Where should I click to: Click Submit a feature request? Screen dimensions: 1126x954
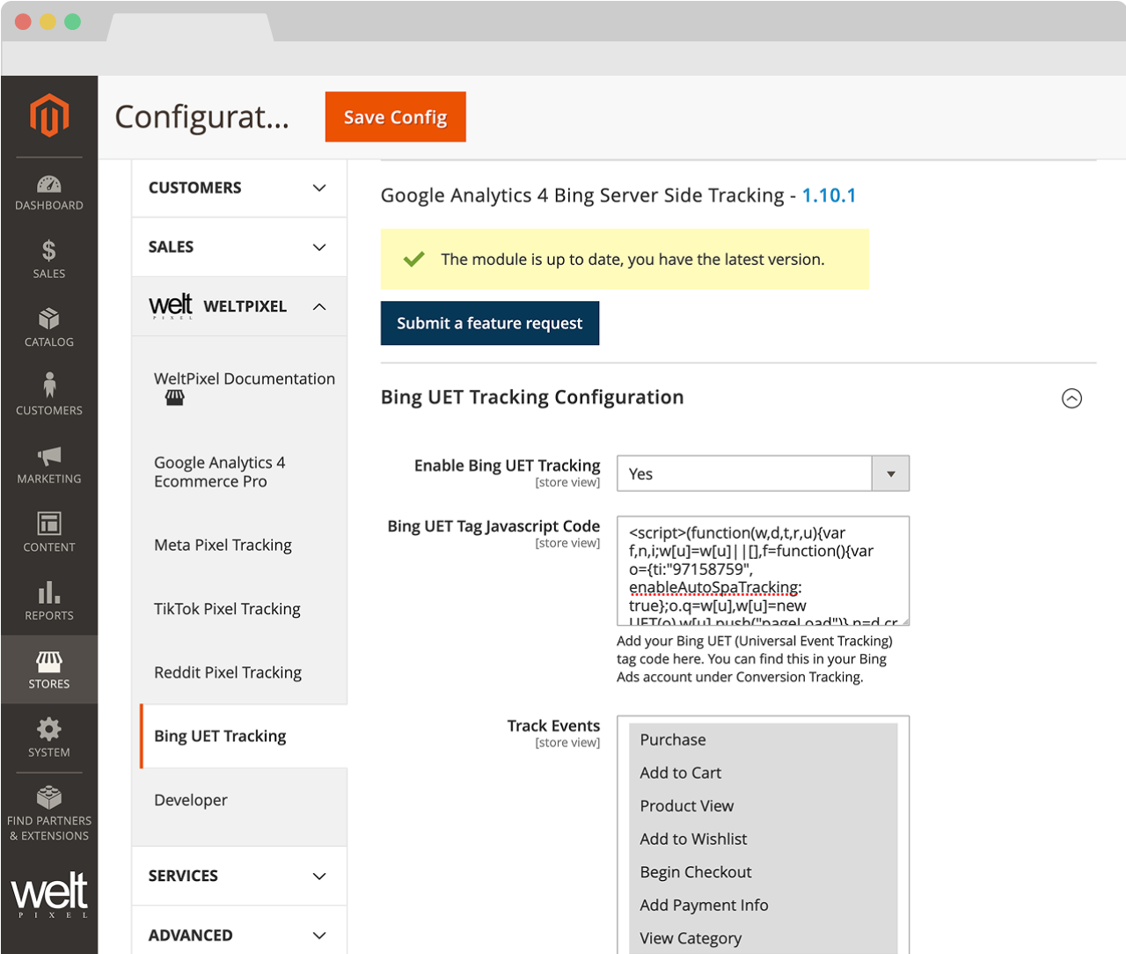489,323
